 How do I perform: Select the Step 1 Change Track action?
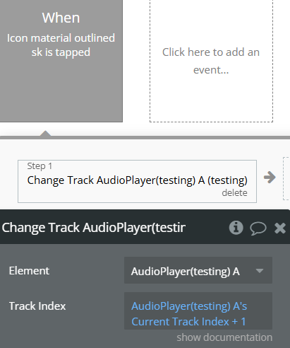[x=137, y=181]
